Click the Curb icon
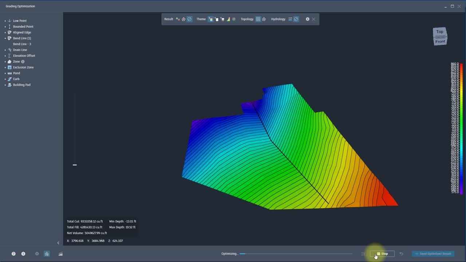Image resolution: width=466 pixels, height=262 pixels. pyautogui.click(x=9, y=79)
